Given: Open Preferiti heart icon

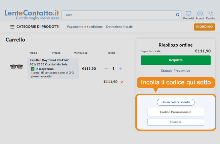Looking at the screenshot, I should click(188, 13).
